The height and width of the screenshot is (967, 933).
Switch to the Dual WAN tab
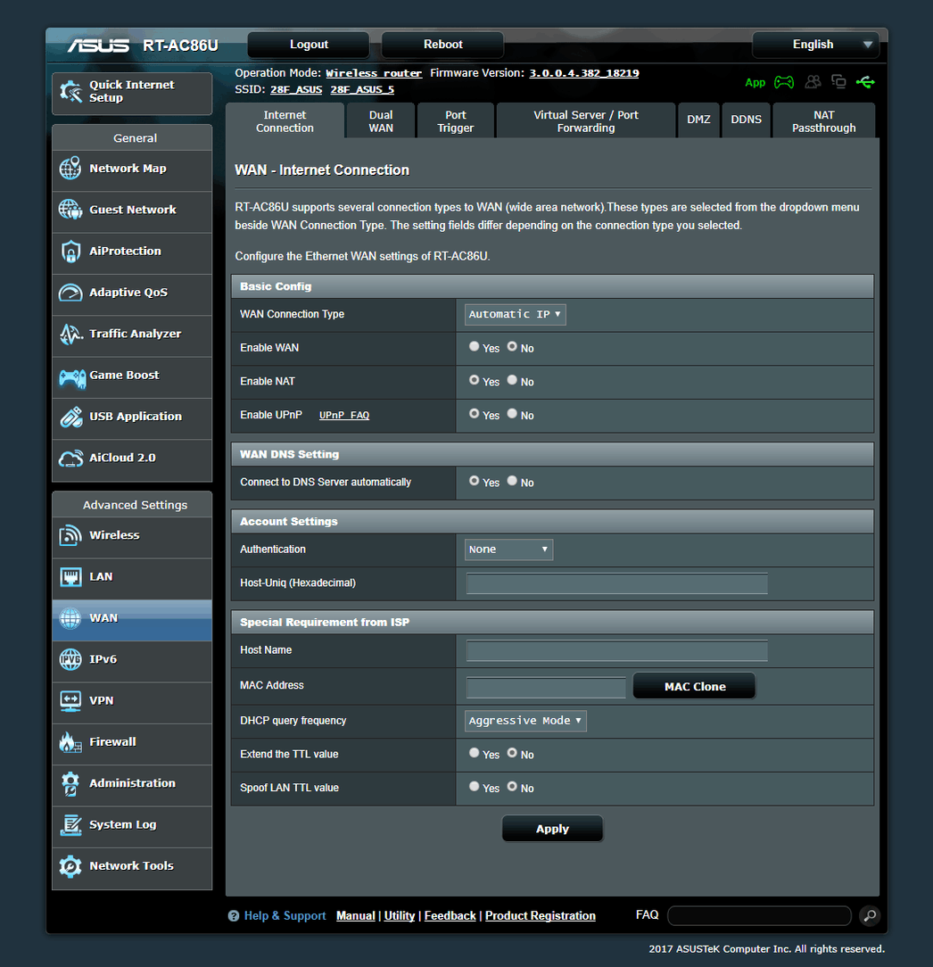pyautogui.click(x=381, y=121)
